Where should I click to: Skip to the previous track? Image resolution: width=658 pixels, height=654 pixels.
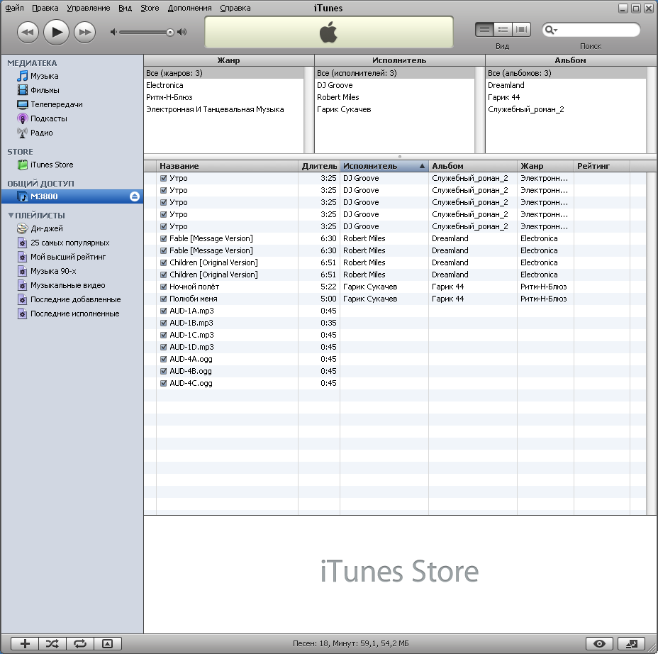click(x=28, y=33)
